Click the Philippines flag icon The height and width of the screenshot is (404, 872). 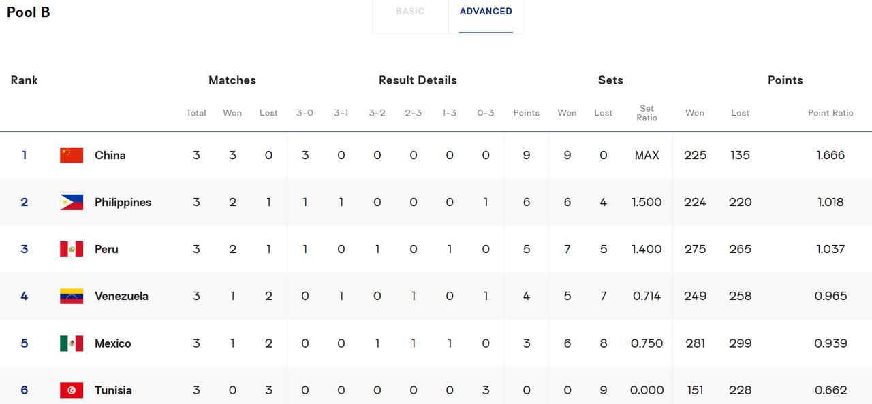click(x=72, y=202)
